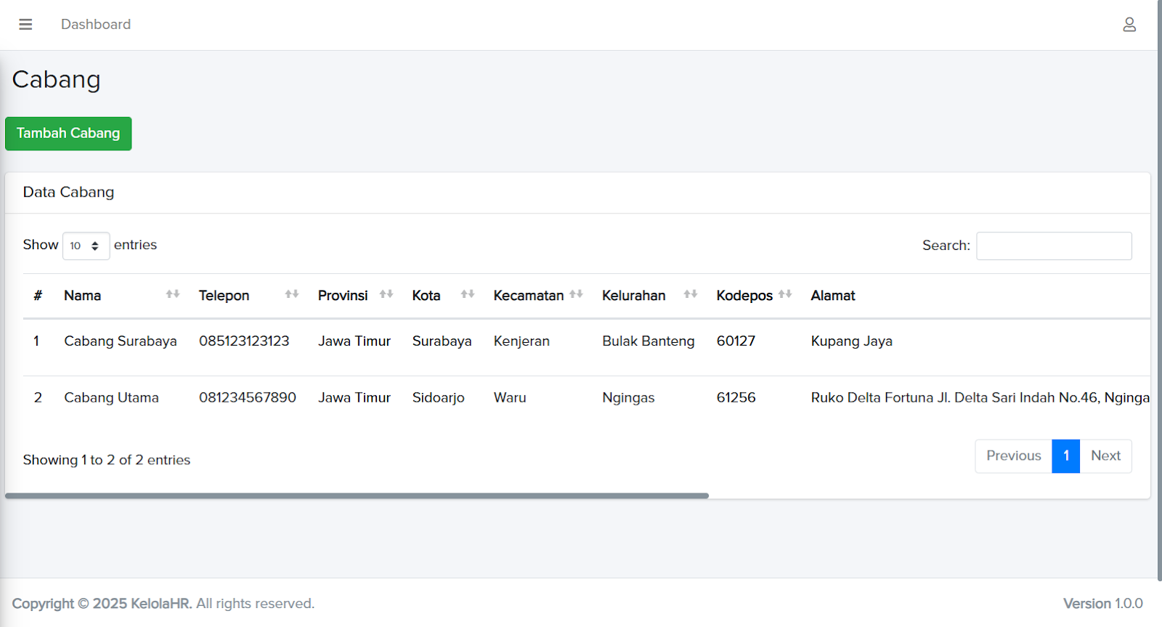Sort table by Provinsi column arrows
Screen dimensions: 1162x627
[386, 294]
